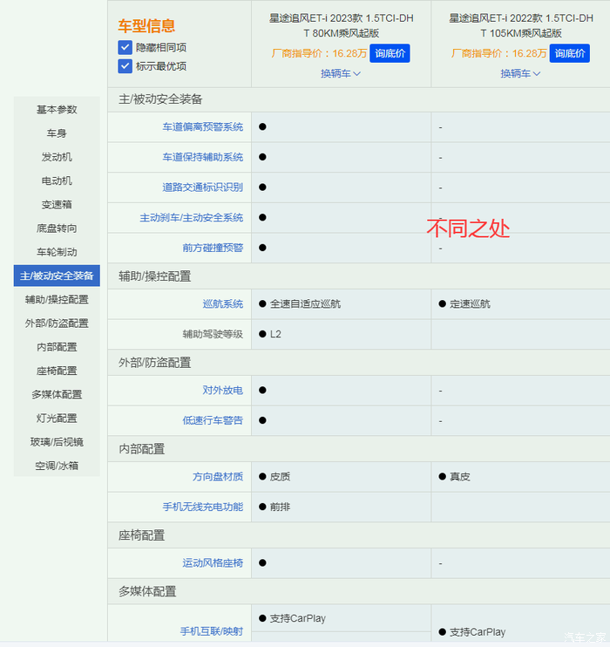
Task: Click 手机无线充电功能 link
Action: point(202,507)
